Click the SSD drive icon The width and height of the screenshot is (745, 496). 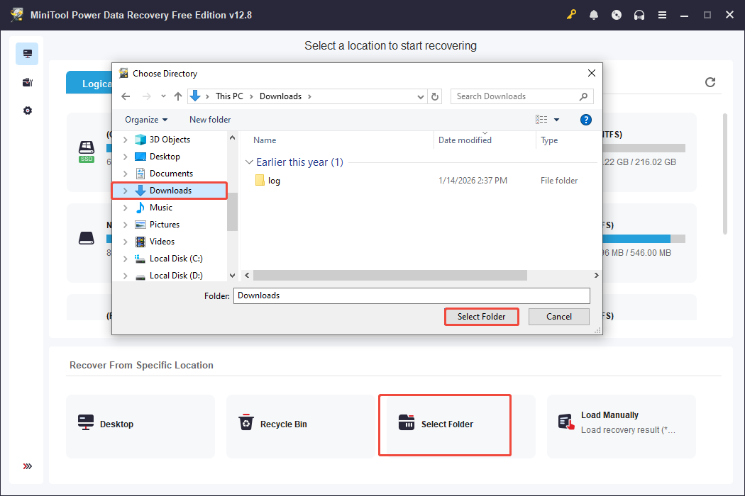87,152
